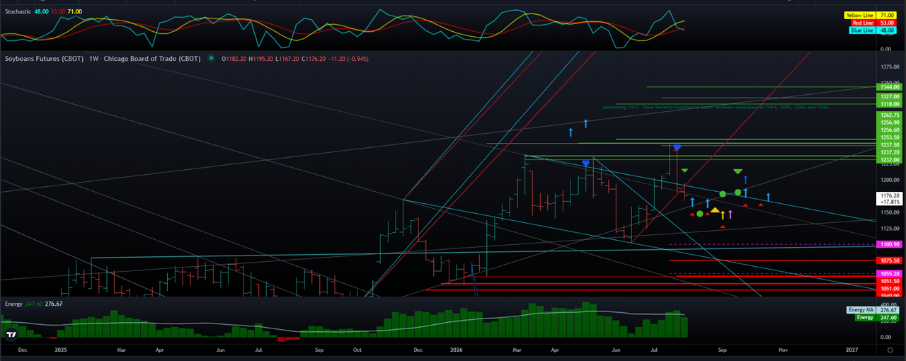
Task: Click the 2027 label on the time axis
Action: click(x=852, y=350)
